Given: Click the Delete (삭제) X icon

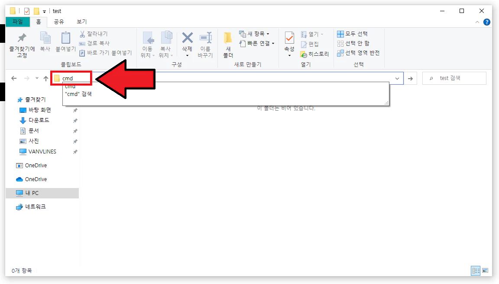Looking at the screenshot, I should [187, 38].
